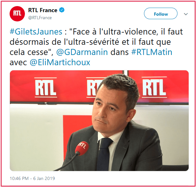This screenshot has width=196, height=187.
Task: Open the #GiletsJaunes hashtag
Action: click(x=36, y=32)
